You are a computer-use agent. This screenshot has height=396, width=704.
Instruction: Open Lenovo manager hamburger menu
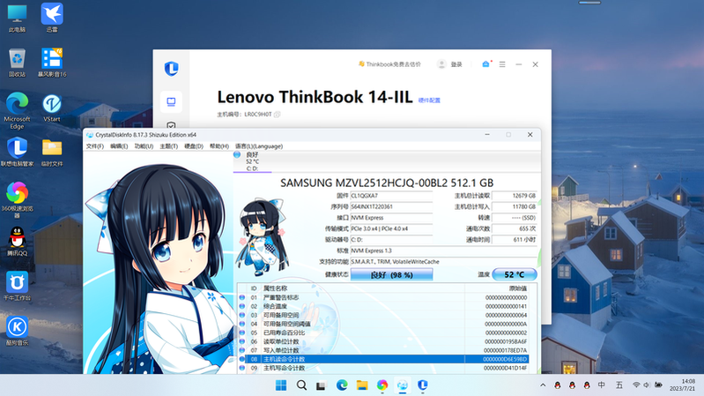[502, 64]
